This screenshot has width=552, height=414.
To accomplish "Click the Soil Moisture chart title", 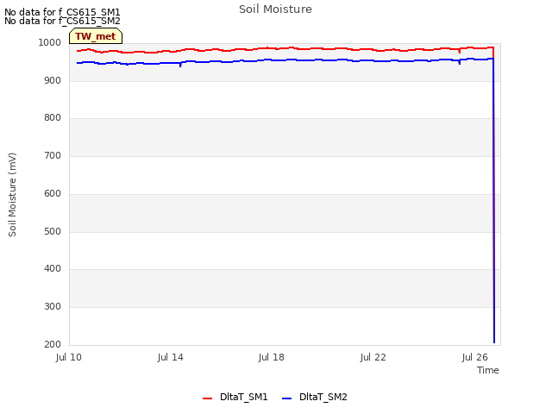I will 275,9.
